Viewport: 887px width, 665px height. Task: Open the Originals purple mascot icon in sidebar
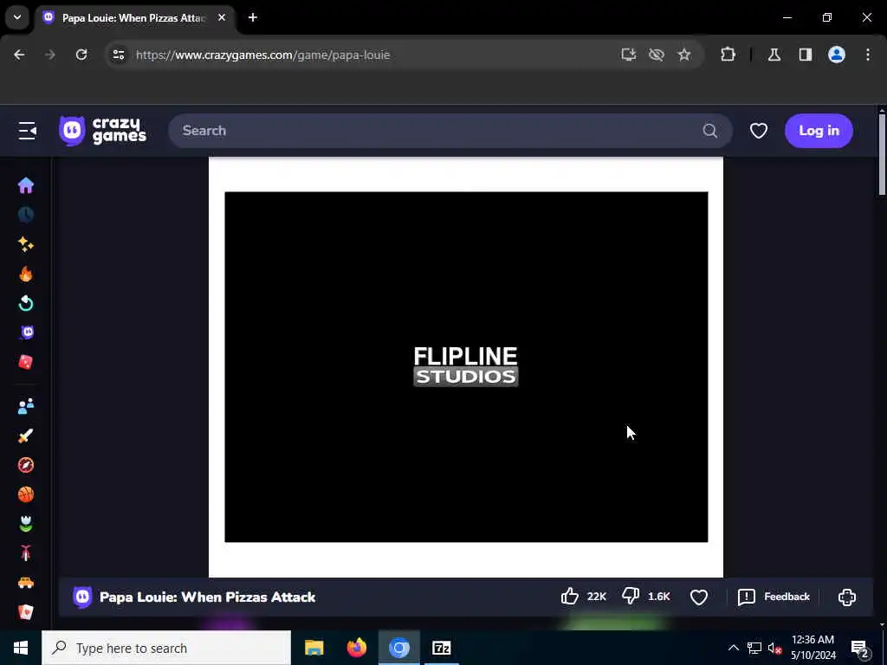27,332
